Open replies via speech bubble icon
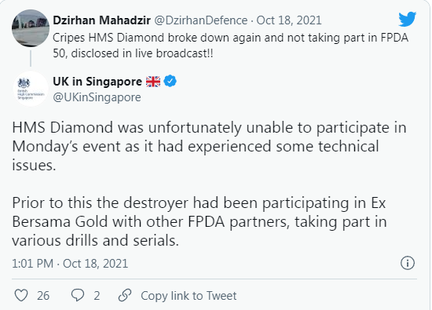The width and height of the screenshot is (432, 310). 78,295
